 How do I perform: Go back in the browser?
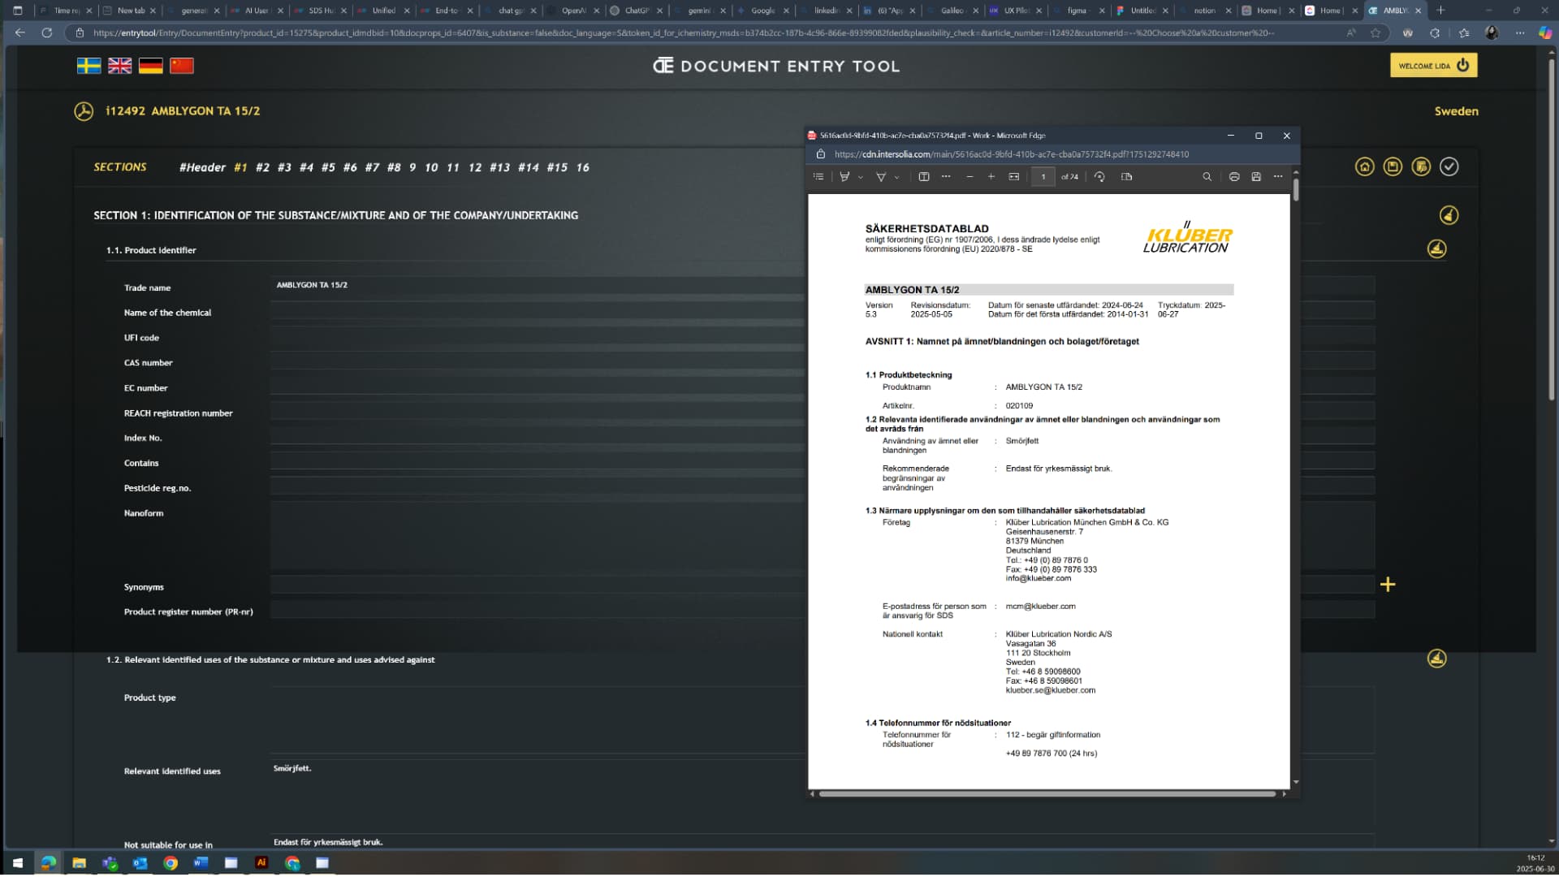[x=20, y=33]
